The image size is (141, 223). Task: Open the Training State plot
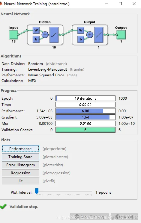pyautogui.click(x=20, y=157)
